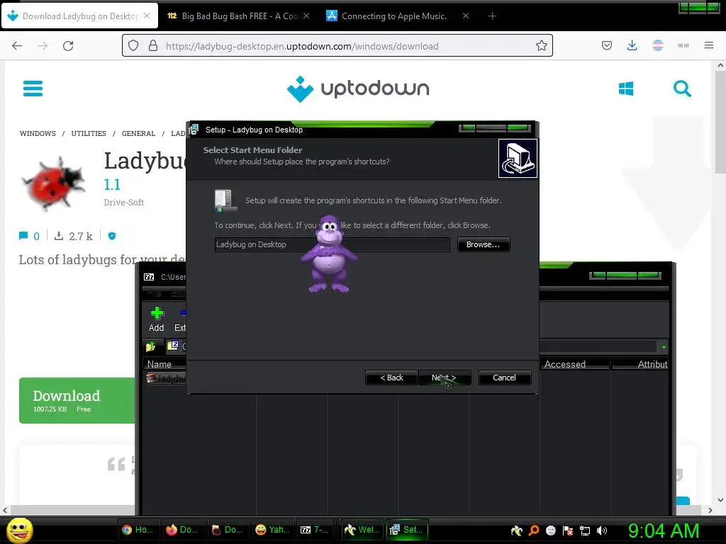Click the 7-Zip up-folder icon
The image size is (726, 544).
pos(150,346)
